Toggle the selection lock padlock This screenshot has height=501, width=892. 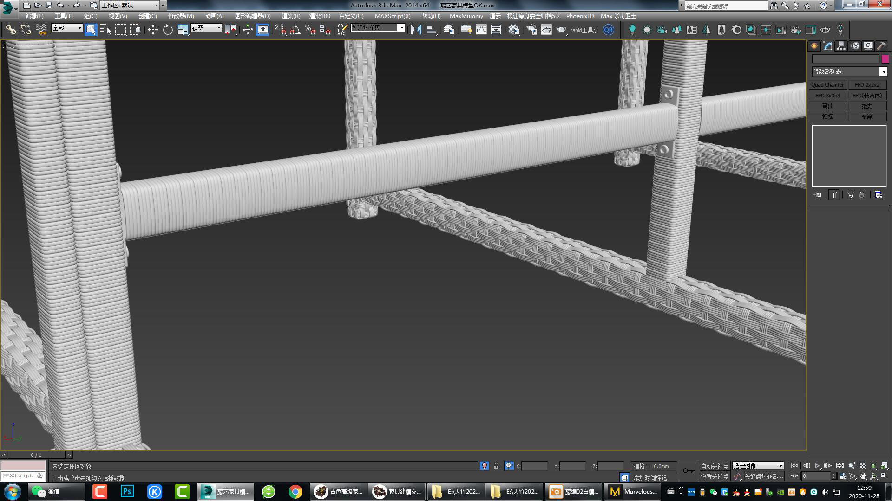coord(496,466)
